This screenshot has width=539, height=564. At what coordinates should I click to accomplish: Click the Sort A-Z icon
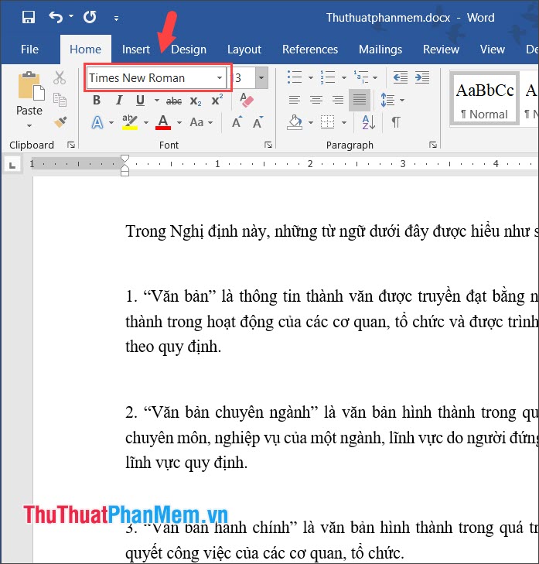coord(369,122)
